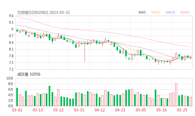
Task: Click the 9.6 price axis label
Action: [x=11, y=16]
